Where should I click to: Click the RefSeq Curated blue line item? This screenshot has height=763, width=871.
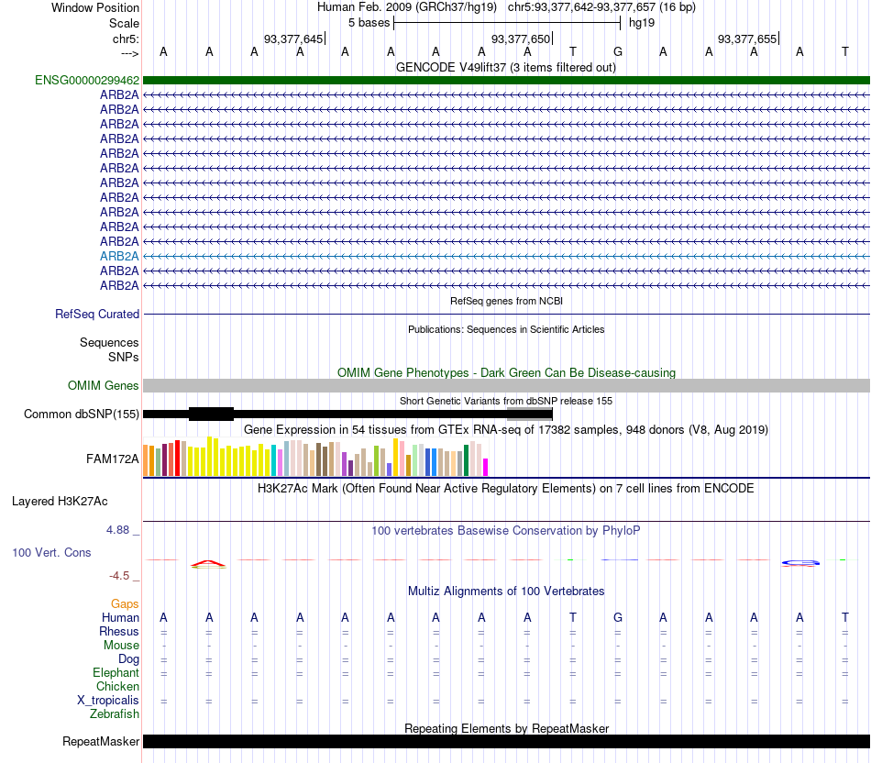506,314
